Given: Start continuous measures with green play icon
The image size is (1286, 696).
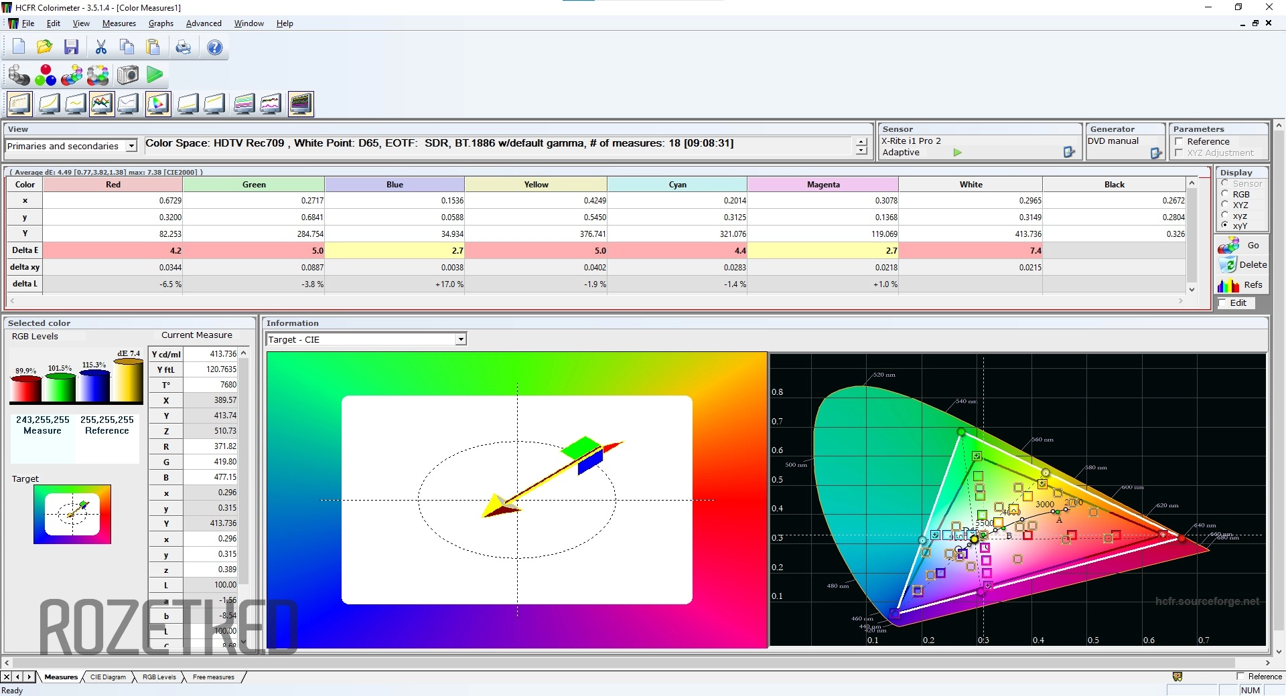Looking at the screenshot, I should (x=155, y=75).
